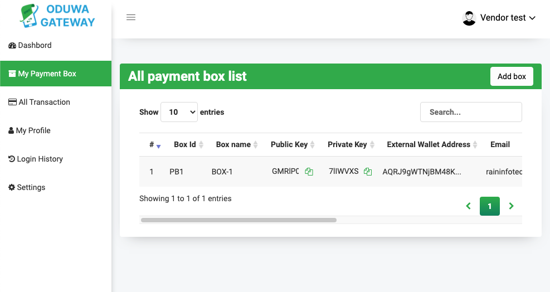Sort table by Private Key column

coord(351,144)
